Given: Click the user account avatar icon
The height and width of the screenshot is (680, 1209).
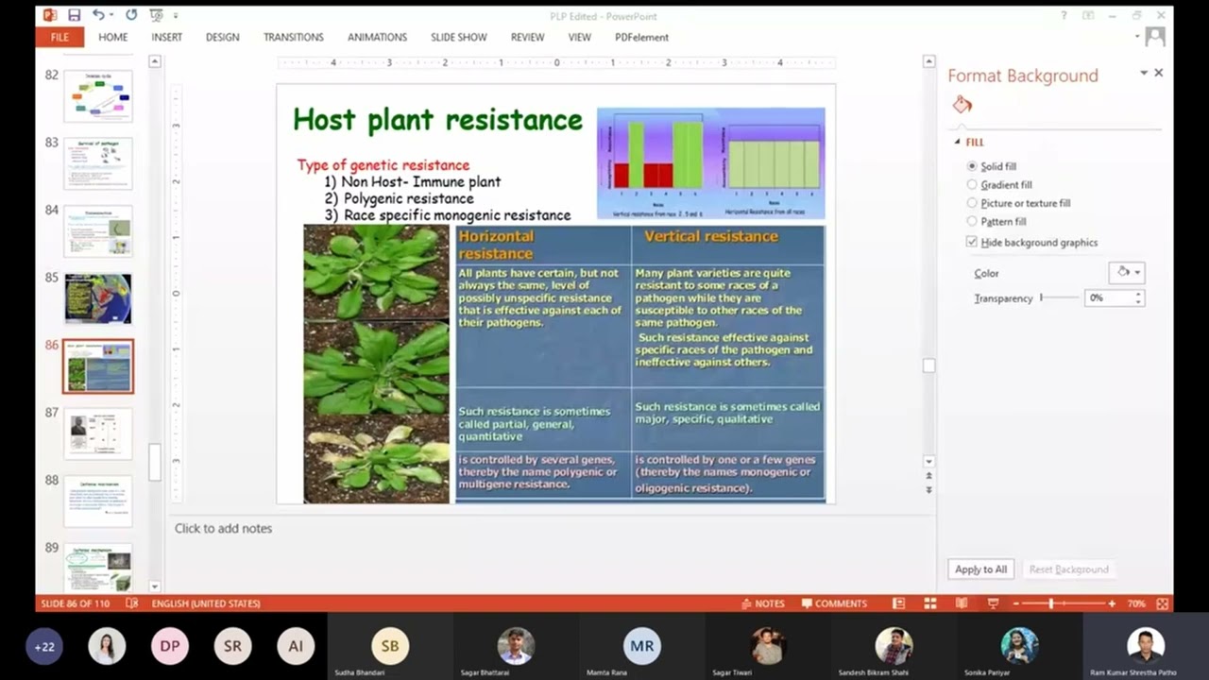Looking at the screenshot, I should (1154, 37).
